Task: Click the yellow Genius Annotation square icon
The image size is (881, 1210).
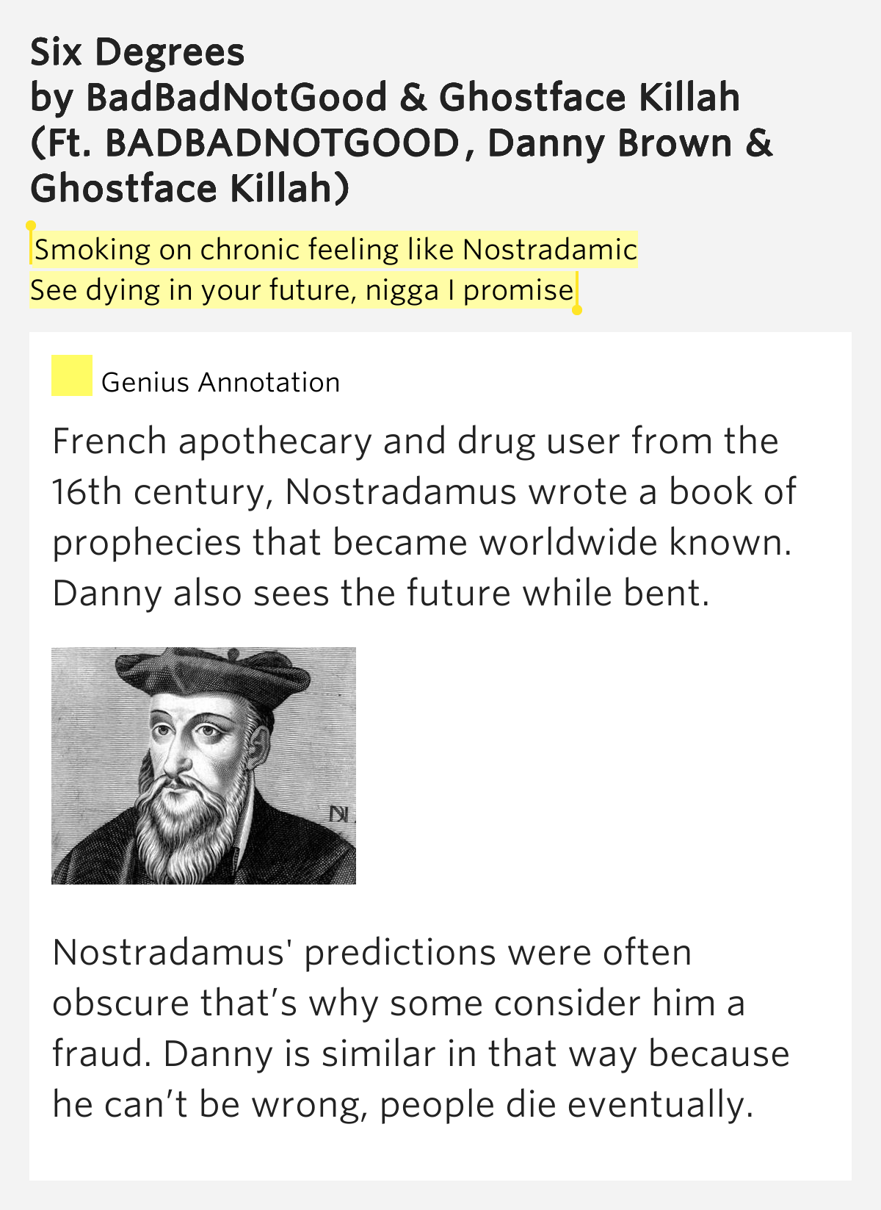Action: [71, 375]
